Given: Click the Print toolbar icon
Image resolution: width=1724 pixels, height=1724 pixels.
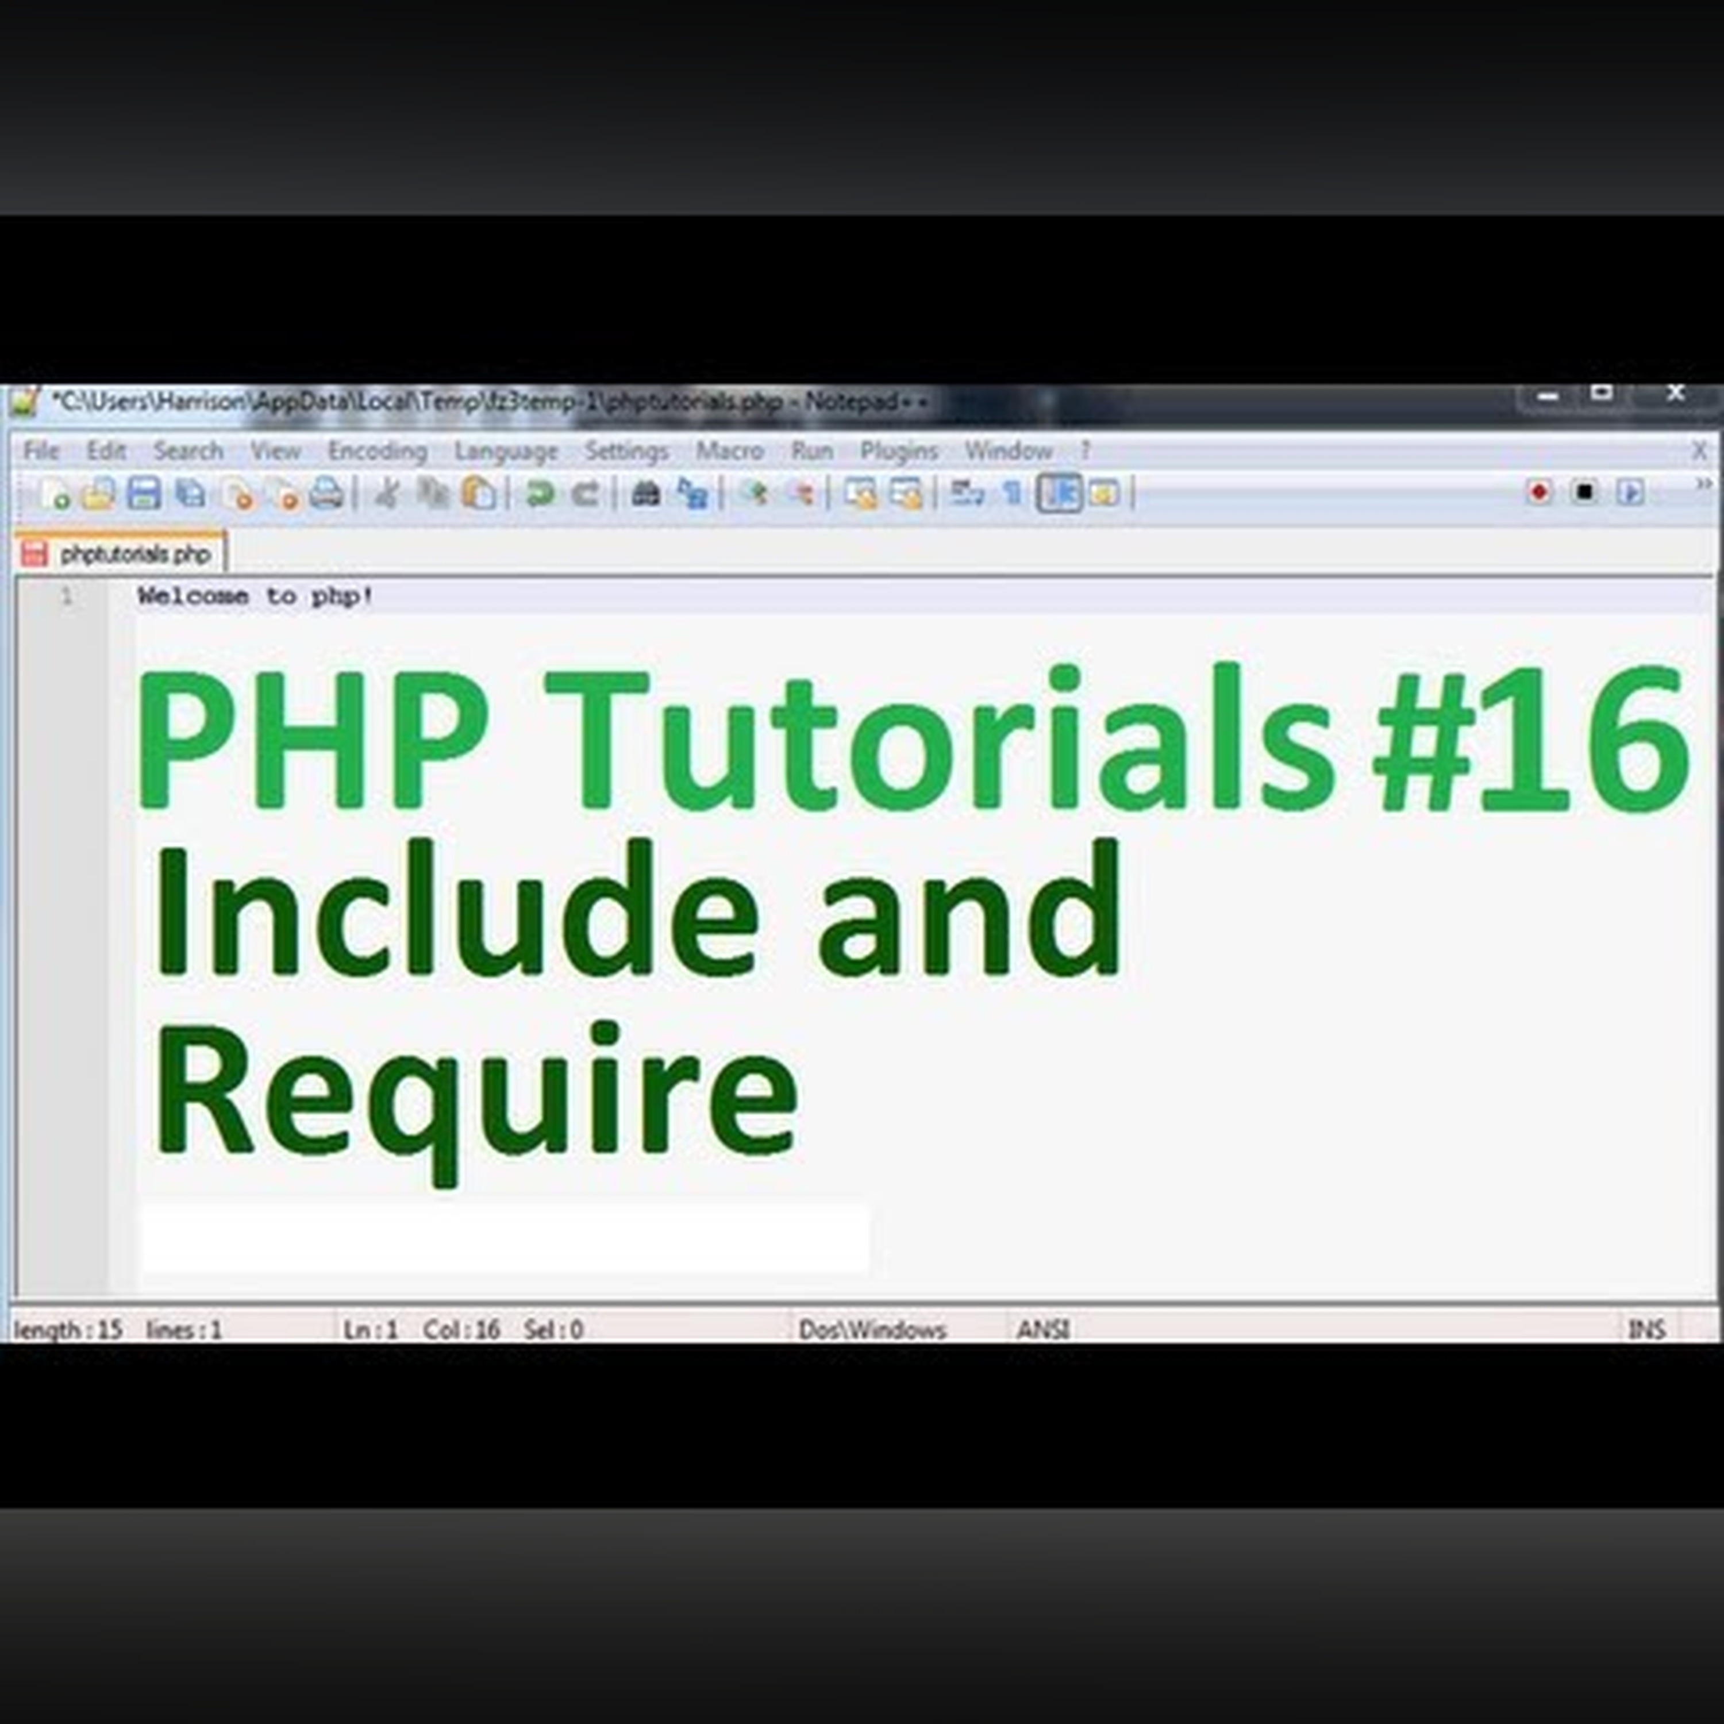Looking at the screenshot, I should [x=326, y=494].
